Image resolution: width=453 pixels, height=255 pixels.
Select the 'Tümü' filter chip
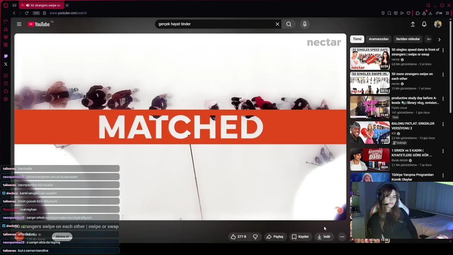tap(357, 39)
